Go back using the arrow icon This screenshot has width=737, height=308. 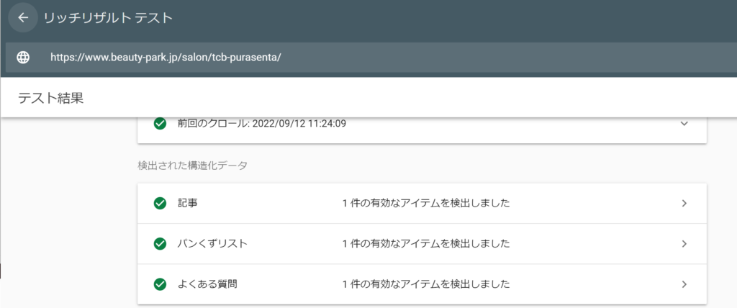point(22,18)
